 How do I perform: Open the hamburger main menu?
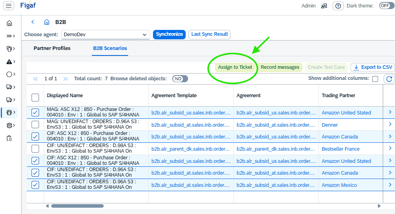pyautogui.click(x=9, y=6)
